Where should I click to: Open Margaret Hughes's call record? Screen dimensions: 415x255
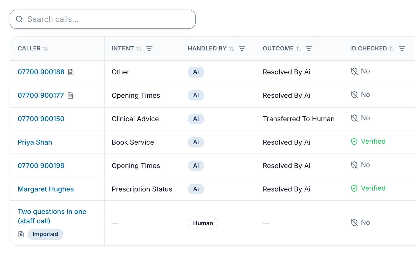point(46,189)
